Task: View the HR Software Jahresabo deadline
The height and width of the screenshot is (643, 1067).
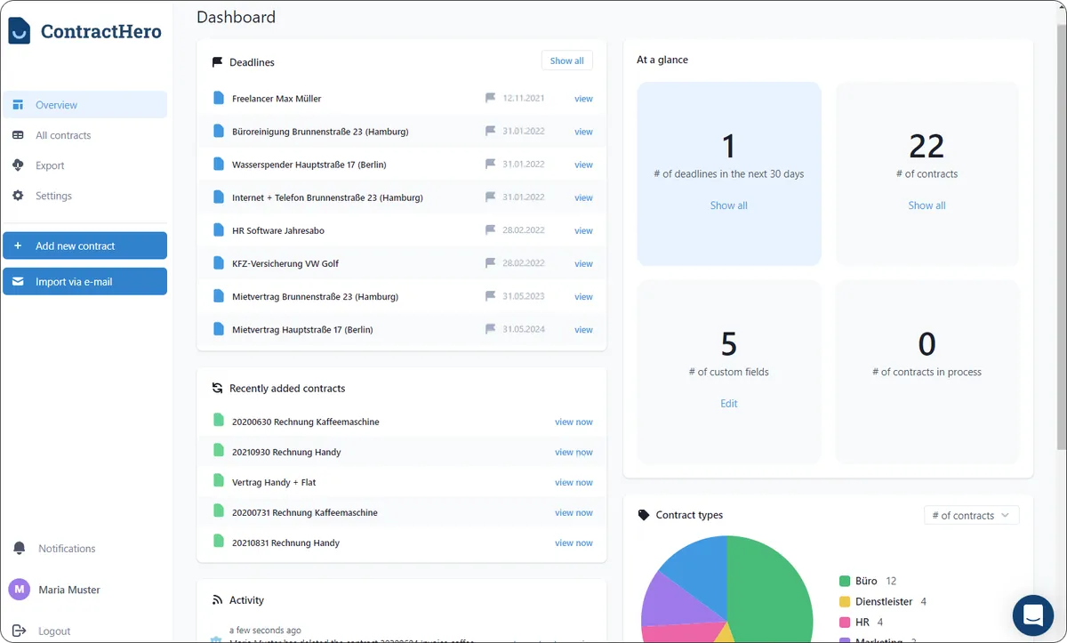Action: click(x=583, y=230)
